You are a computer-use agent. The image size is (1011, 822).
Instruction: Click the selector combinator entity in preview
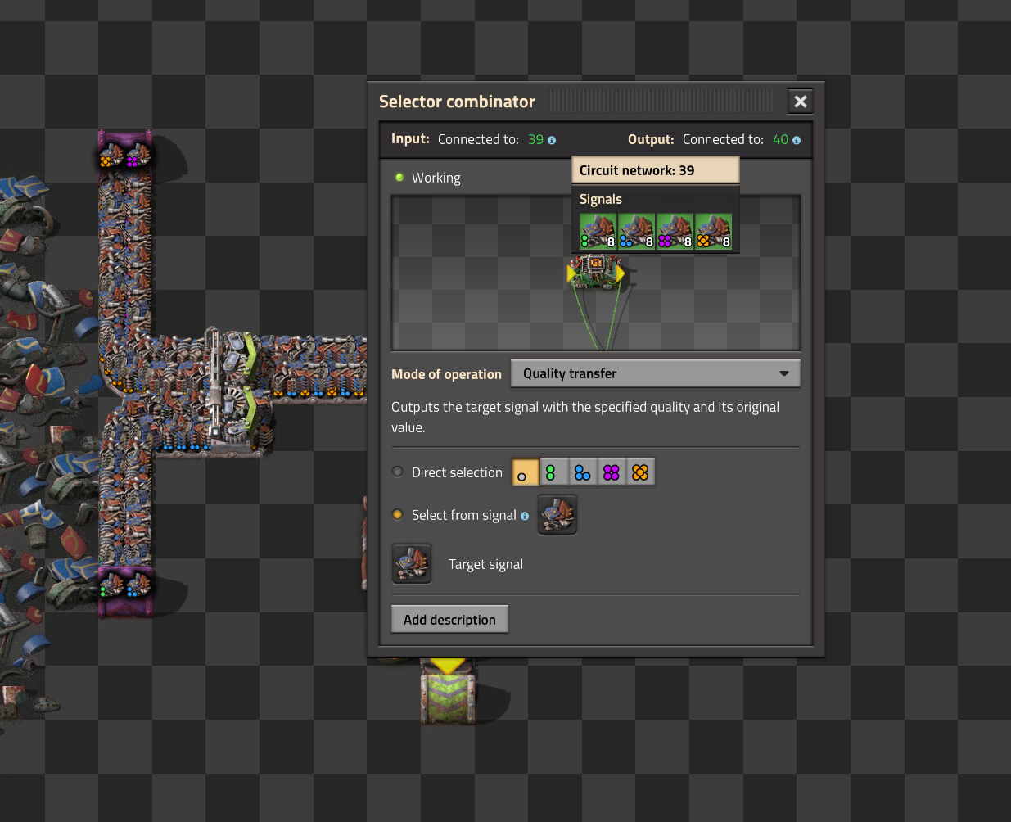[596, 273]
